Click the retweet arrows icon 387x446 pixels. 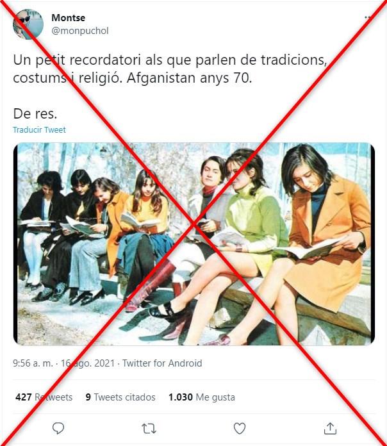[149, 428]
